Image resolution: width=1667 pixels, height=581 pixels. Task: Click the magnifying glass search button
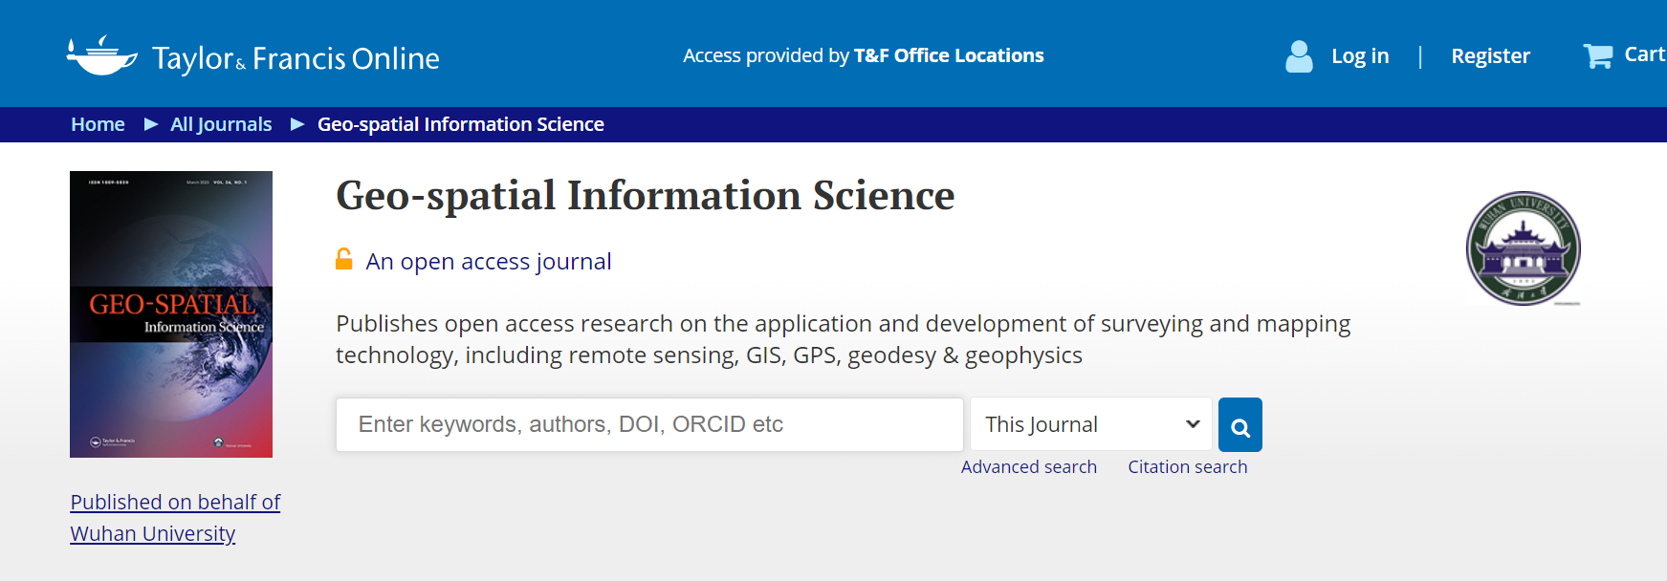tap(1240, 425)
